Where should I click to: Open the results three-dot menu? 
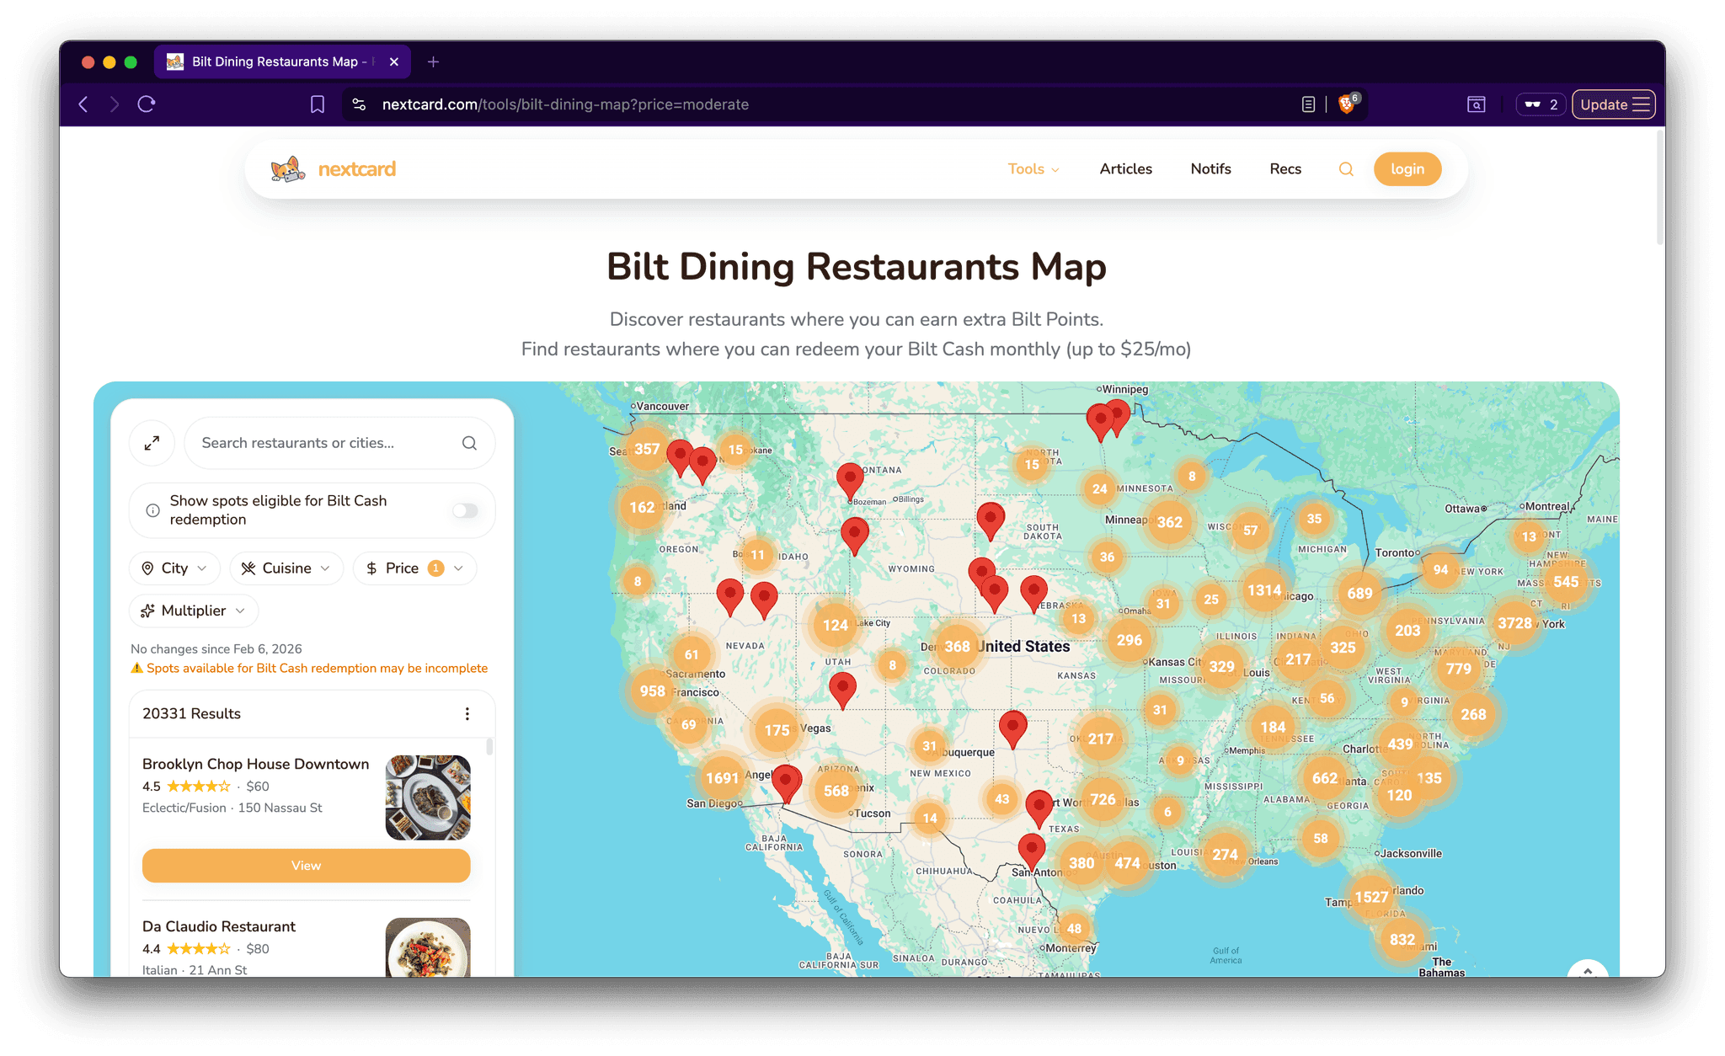[x=467, y=714]
